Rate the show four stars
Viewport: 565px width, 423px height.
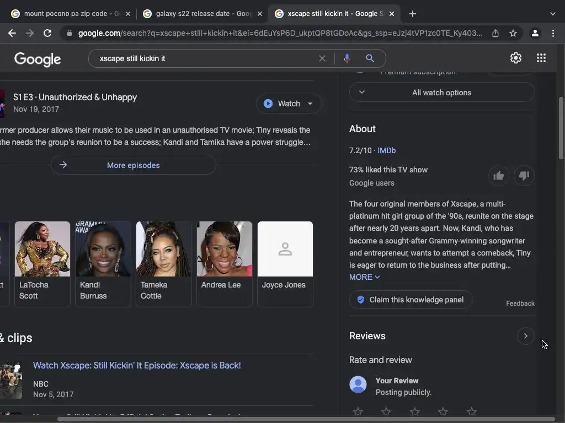point(443,411)
